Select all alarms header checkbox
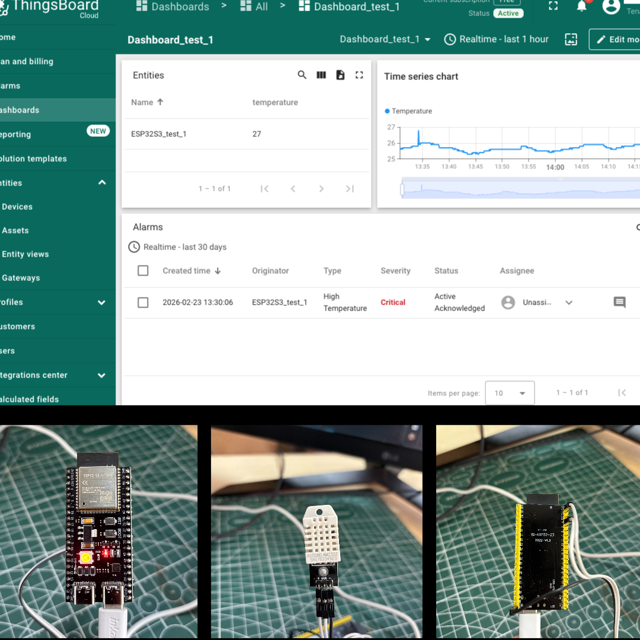The image size is (640, 640). pyautogui.click(x=143, y=271)
